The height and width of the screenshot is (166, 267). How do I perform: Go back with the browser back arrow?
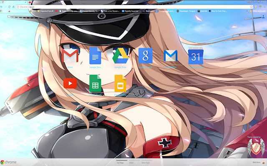point(2,7)
